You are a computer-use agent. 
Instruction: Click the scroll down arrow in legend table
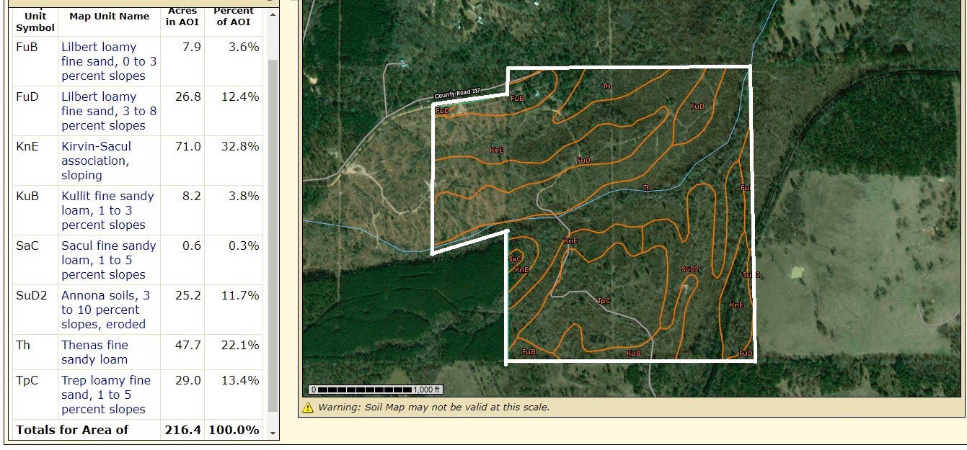[x=272, y=433]
